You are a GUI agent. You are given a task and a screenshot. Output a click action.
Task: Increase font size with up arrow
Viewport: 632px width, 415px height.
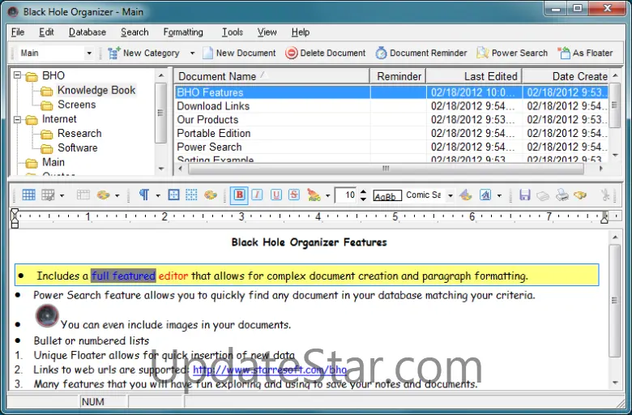click(363, 192)
